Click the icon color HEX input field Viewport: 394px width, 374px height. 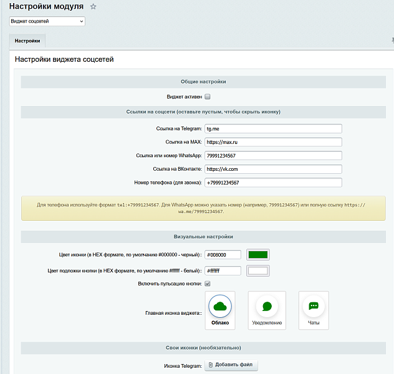click(223, 254)
